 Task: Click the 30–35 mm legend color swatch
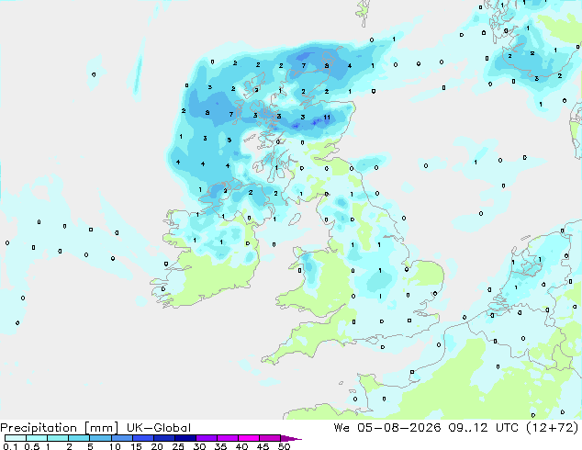[206, 438]
